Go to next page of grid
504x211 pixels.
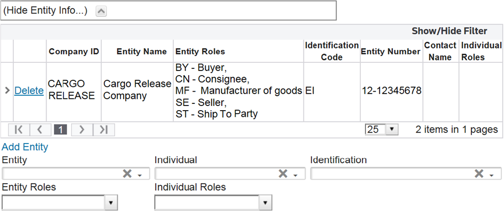coord(82,130)
